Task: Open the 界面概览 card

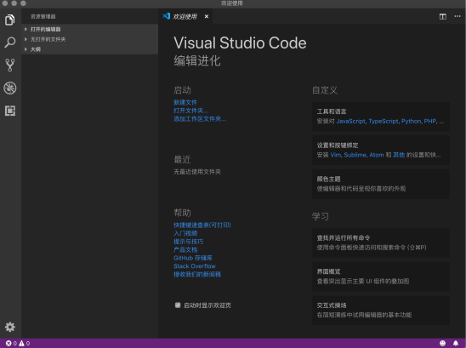Action: [x=381, y=277]
